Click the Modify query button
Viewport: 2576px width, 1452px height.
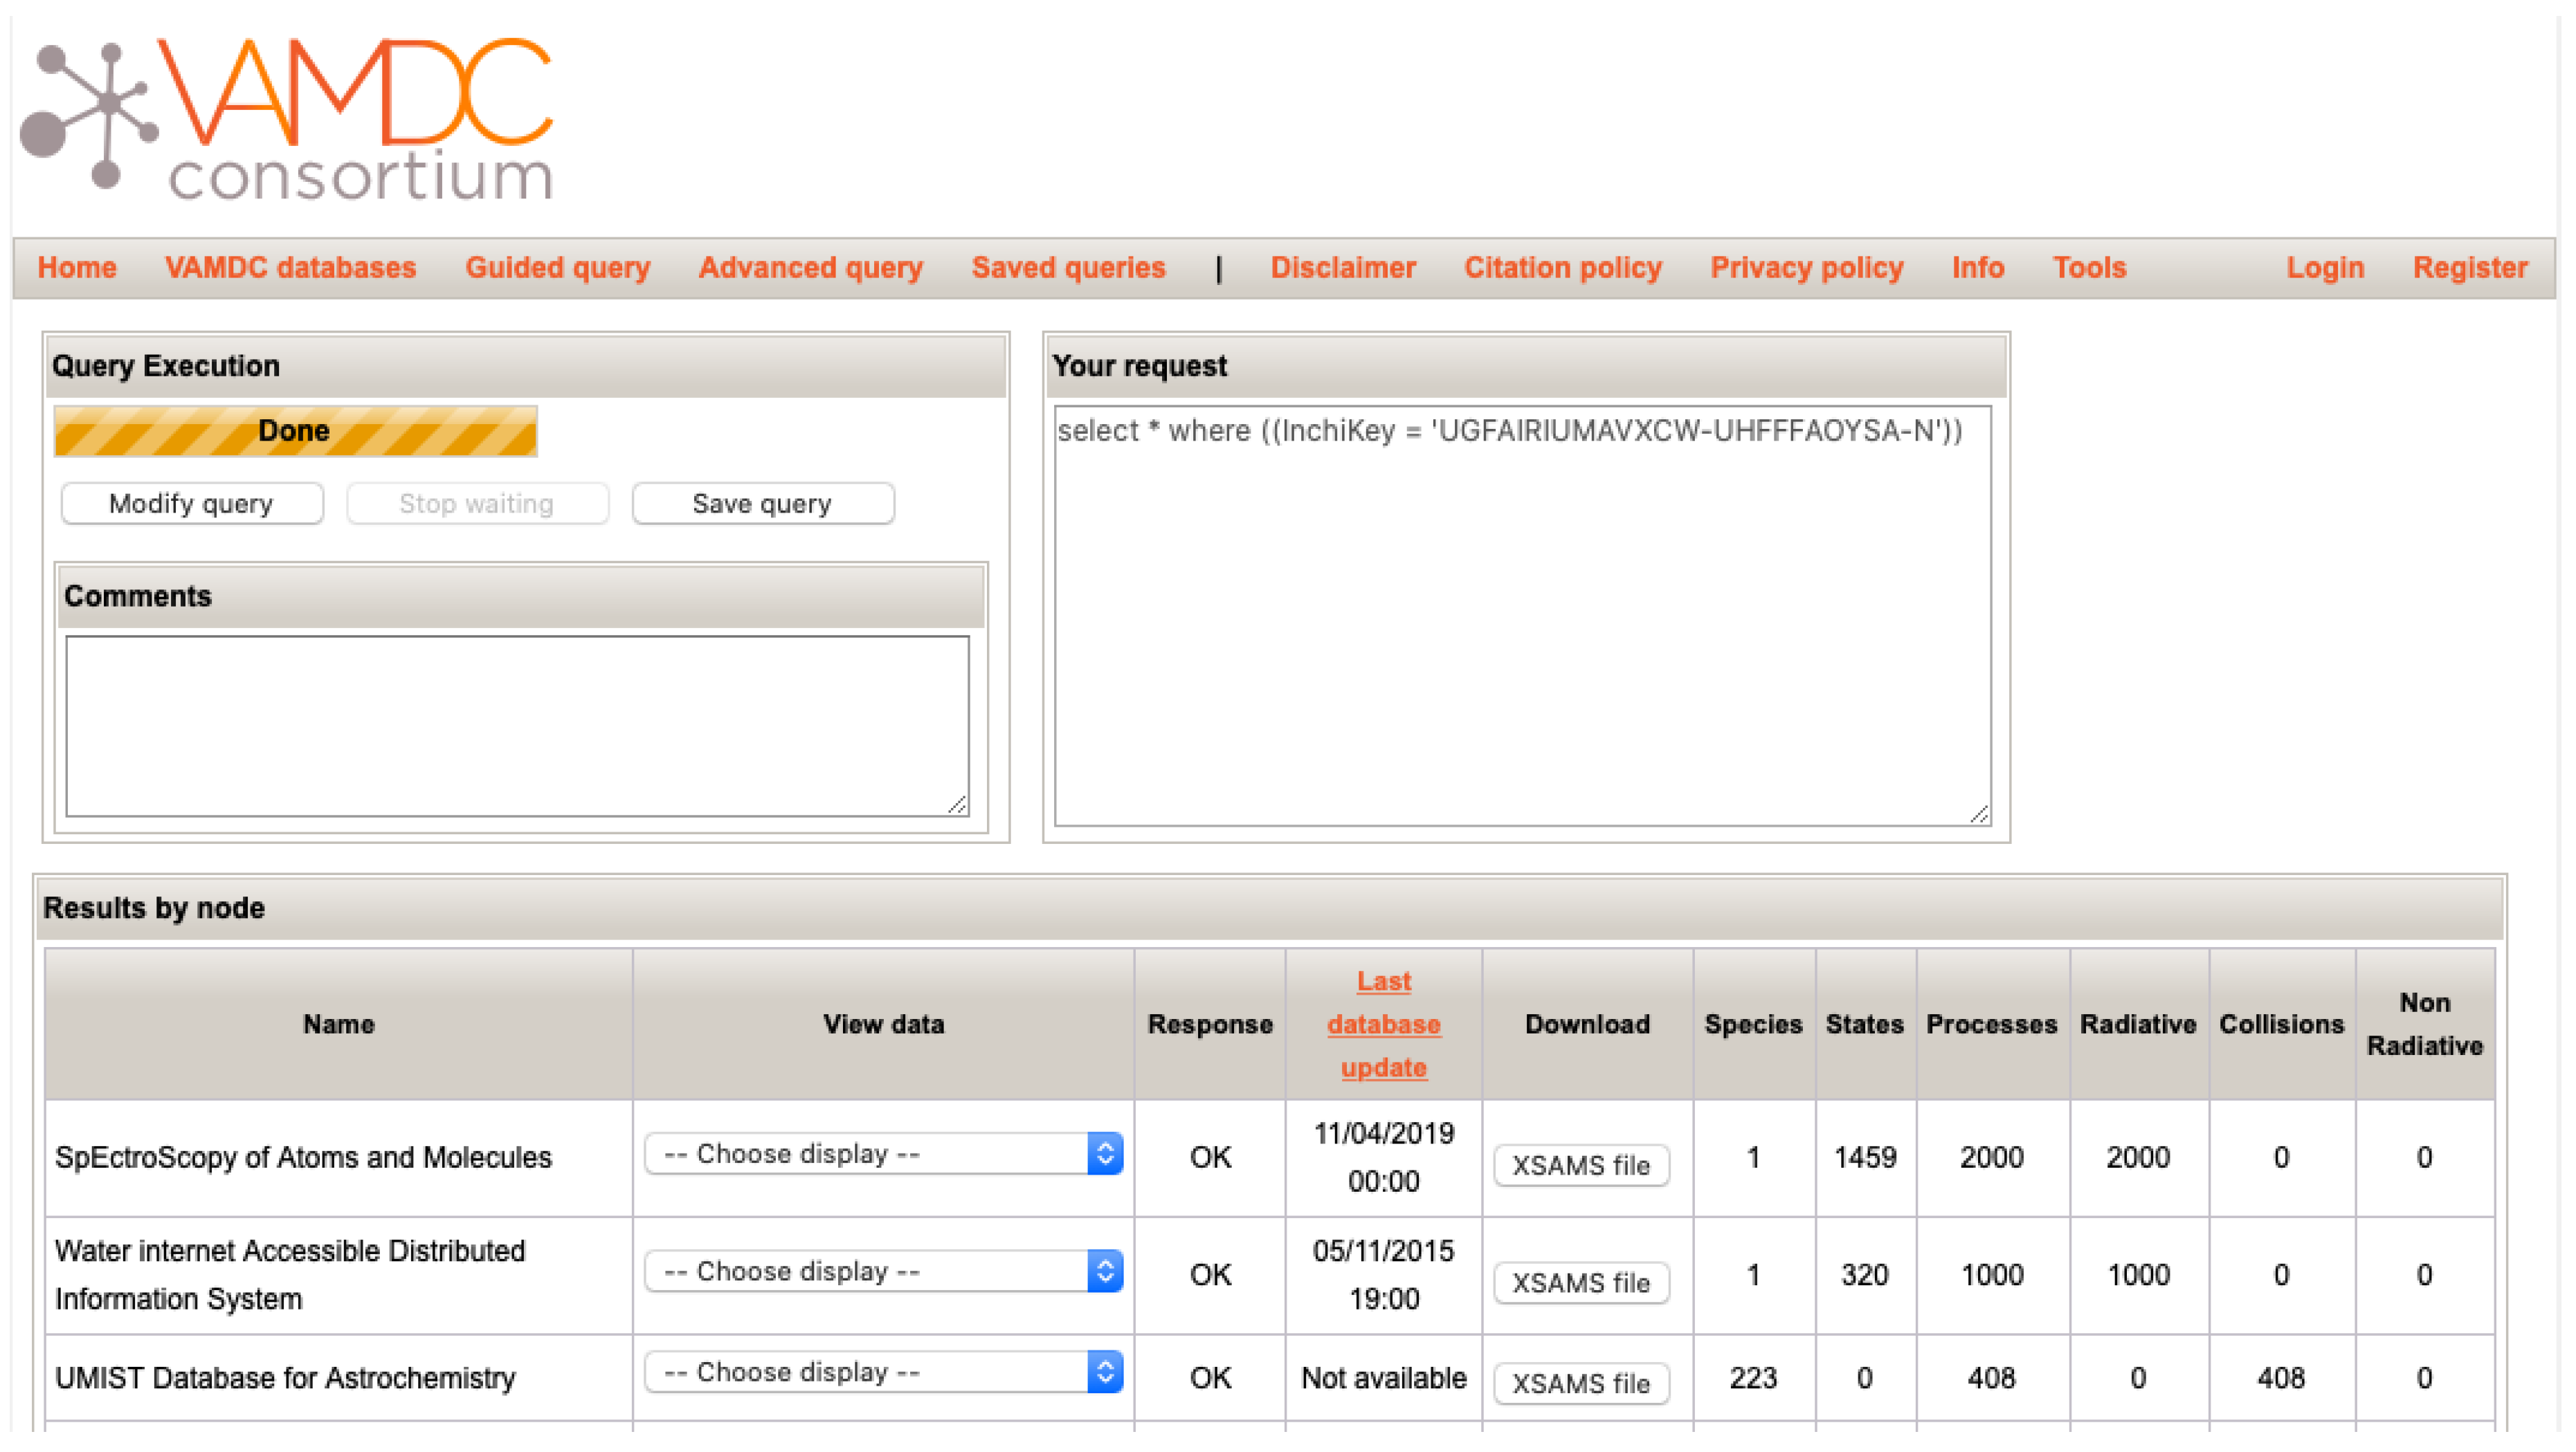click(x=192, y=504)
